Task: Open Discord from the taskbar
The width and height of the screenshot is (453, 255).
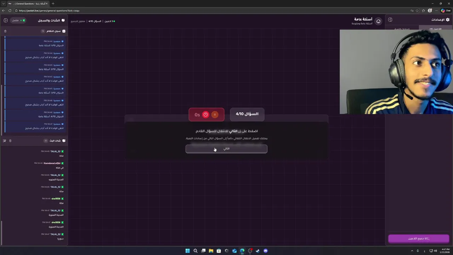Action: tap(265, 251)
